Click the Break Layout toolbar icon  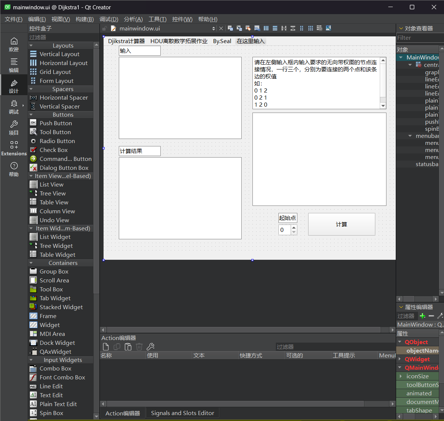coord(319,28)
